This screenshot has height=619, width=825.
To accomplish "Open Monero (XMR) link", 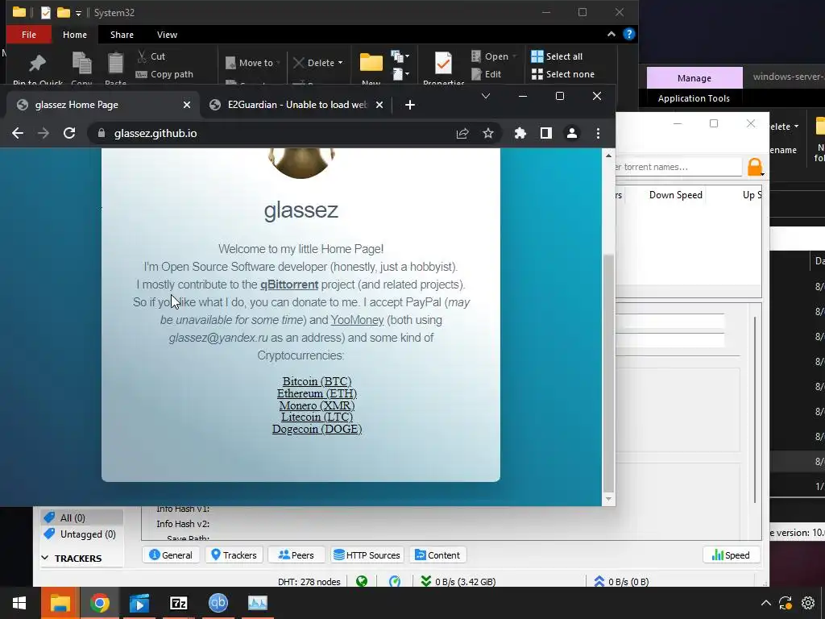I will point(317,405).
